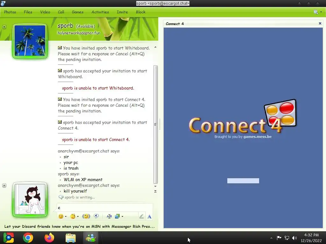Click the Connect 4 loading progress bar
The image size is (326, 244).
[243, 181]
